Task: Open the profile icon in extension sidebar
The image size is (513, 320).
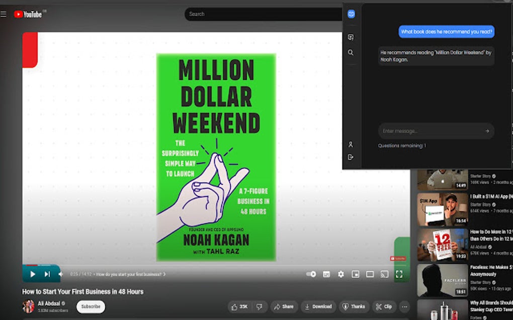Action: pyautogui.click(x=351, y=144)
